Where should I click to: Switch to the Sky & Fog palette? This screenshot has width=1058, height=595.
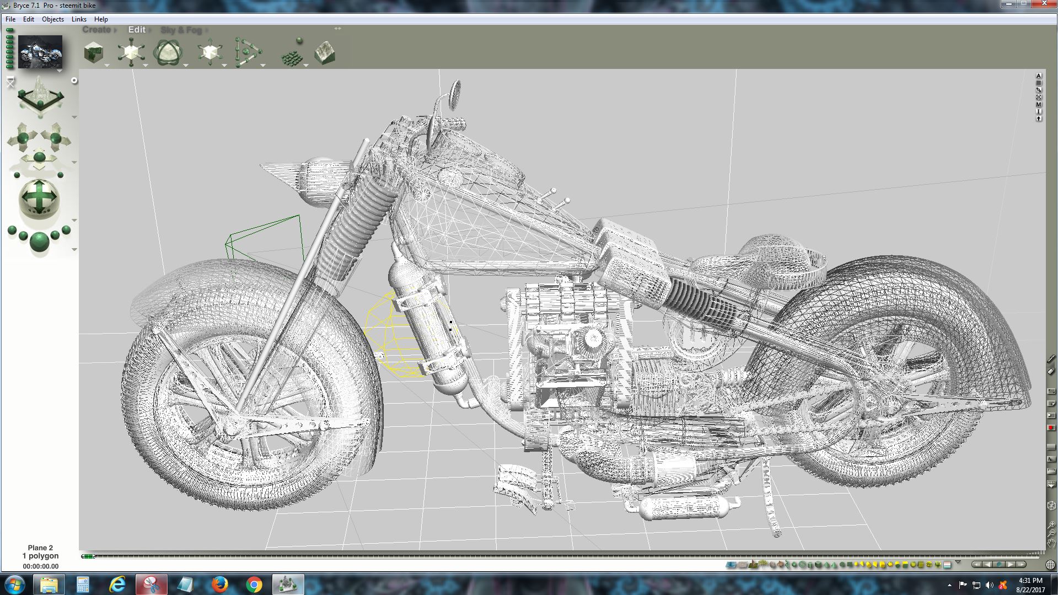point(181,30)
